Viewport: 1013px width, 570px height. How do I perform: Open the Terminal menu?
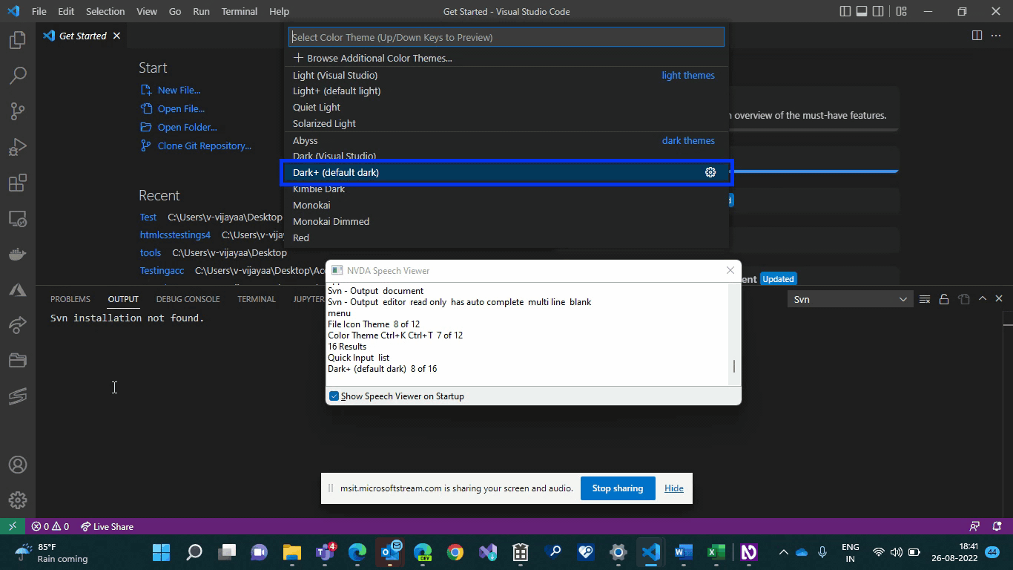(x=240, y=11)
